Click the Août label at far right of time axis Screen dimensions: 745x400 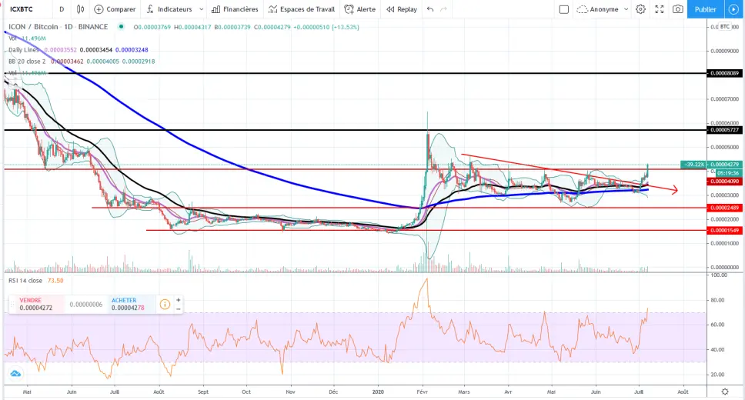[683, 392]
